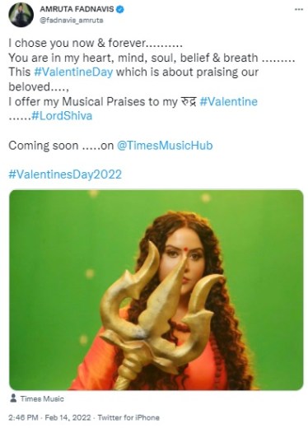Open the @TimesMusicHub mention
The image size is (308, 428).
click(165, 146)
